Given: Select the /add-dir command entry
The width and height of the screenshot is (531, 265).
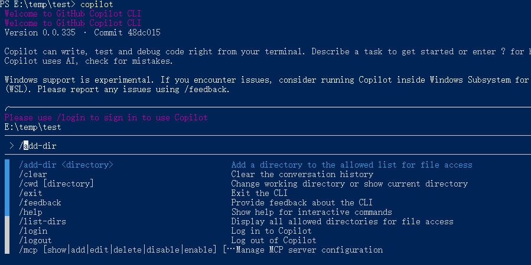Looking at the screenshot, I should (x=66, y=165).
